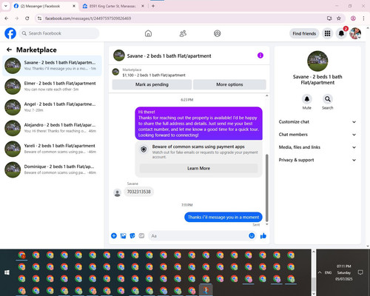This screenshot has width=370, height=296.
Task: Open the Friends icon in top navigation
Action: coord(183,33)
